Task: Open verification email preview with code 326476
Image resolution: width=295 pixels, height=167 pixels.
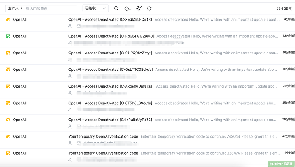Action: [x=210, y=153]
